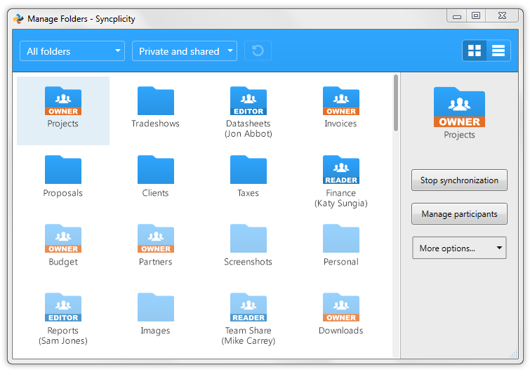Viewport: 530px width, 372px height.
Task: Click the Finance reader folder icon
Action: pos(340,171)
